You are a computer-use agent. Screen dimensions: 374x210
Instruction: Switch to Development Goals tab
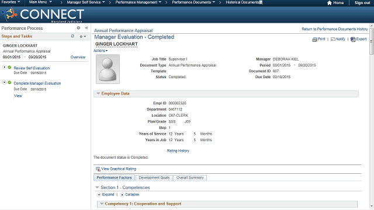click(154, 177)
